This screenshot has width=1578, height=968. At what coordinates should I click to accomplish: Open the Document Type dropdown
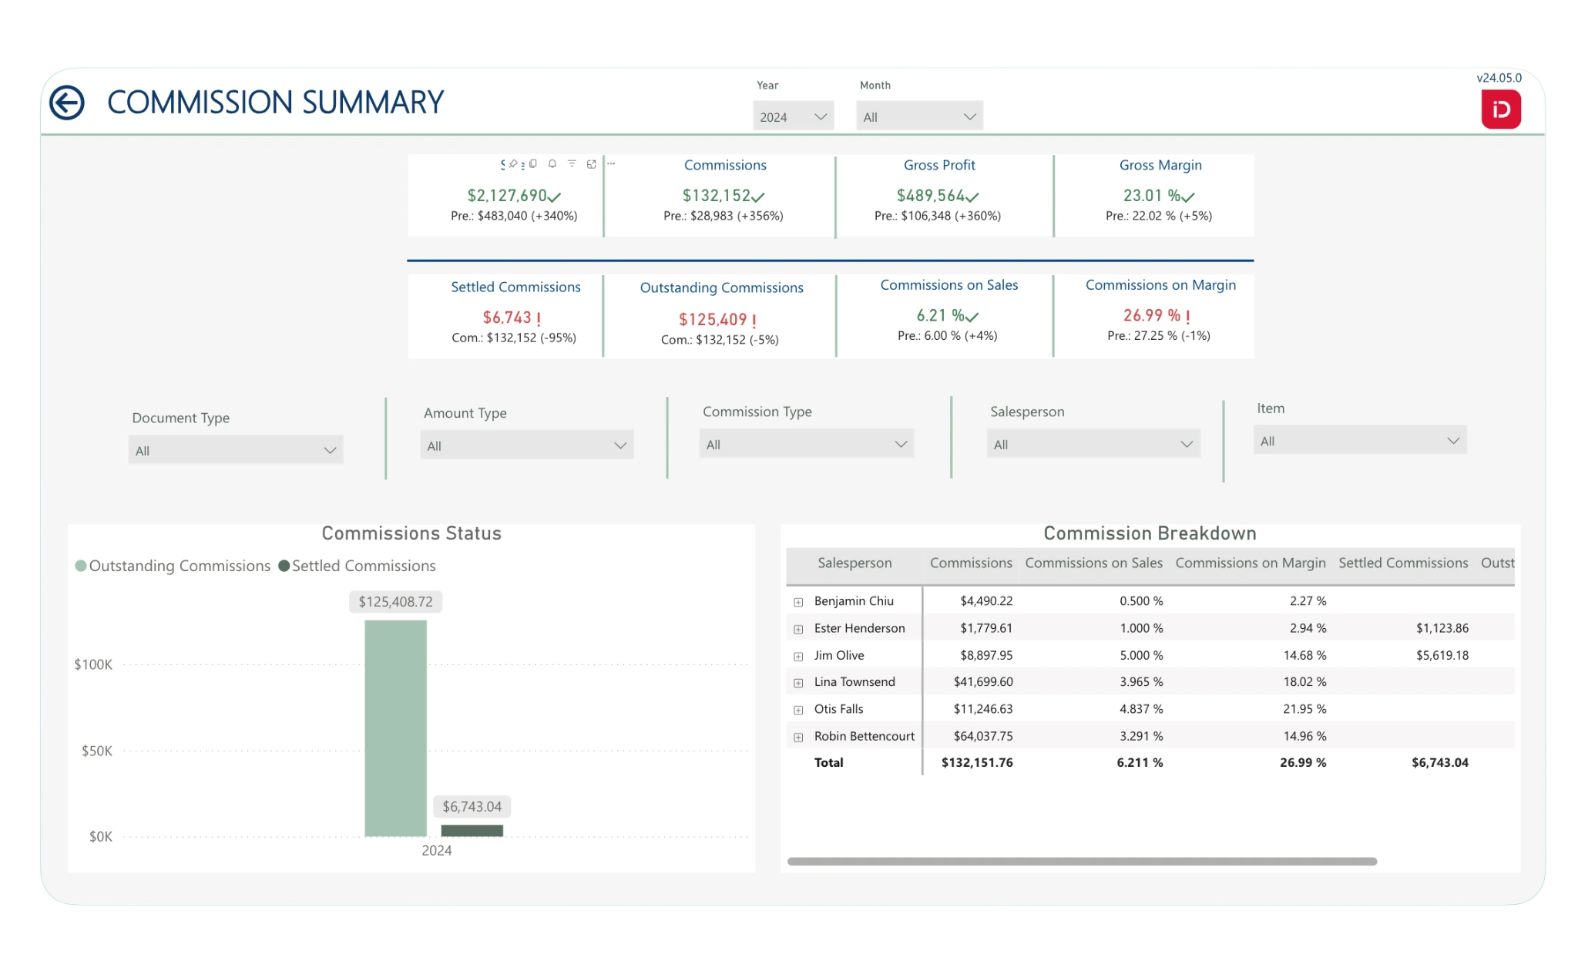coord(235,450)
